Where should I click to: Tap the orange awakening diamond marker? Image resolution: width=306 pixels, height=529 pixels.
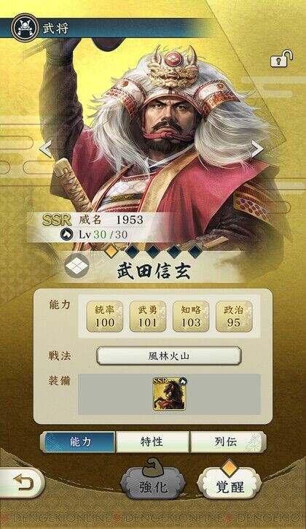(111, 251)
